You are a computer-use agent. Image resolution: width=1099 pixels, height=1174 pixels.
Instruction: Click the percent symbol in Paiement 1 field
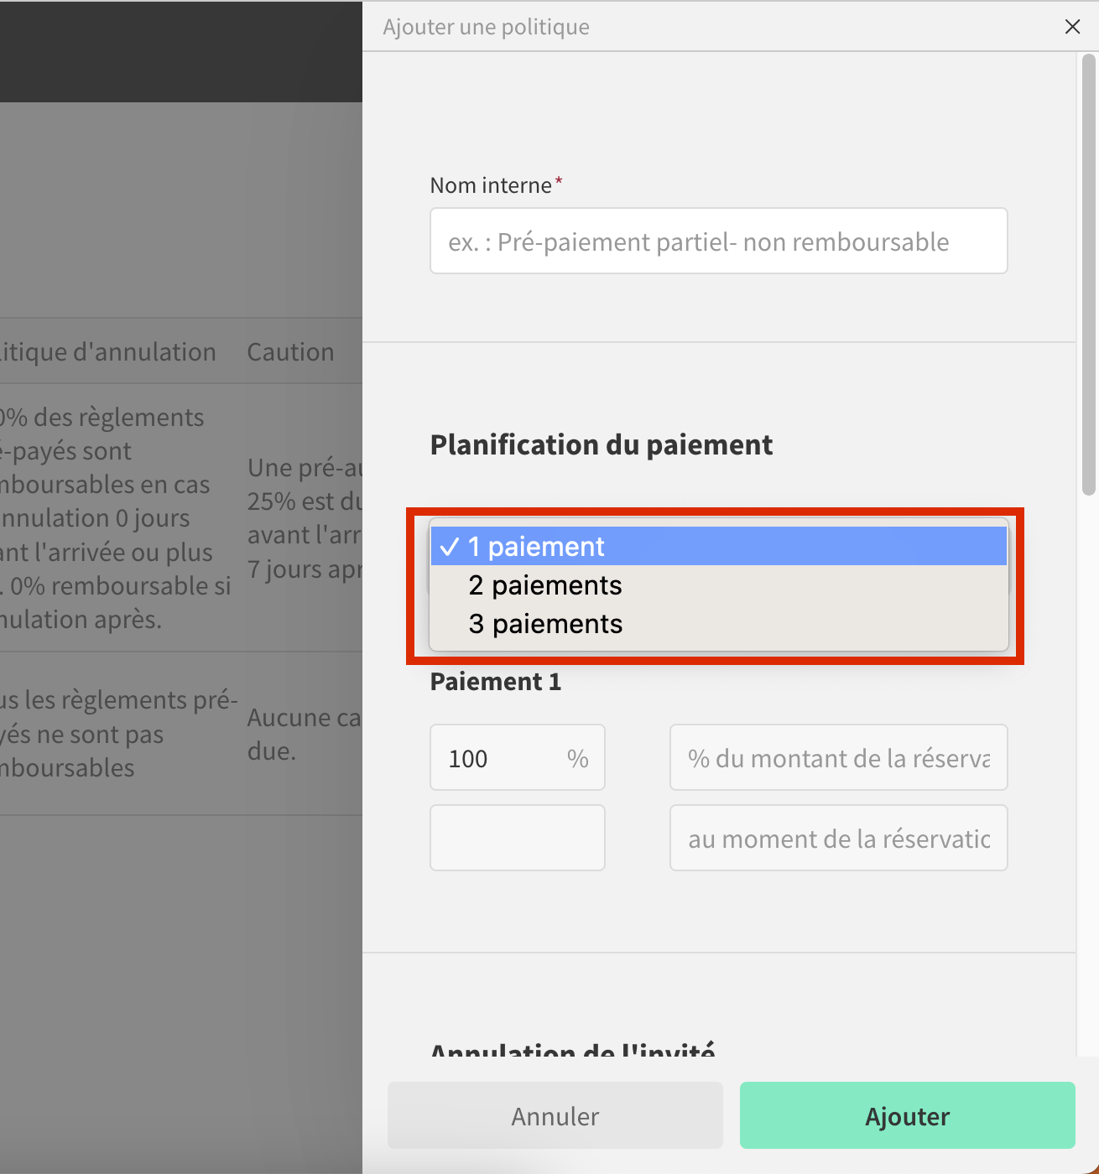click(x=577, y=759)
